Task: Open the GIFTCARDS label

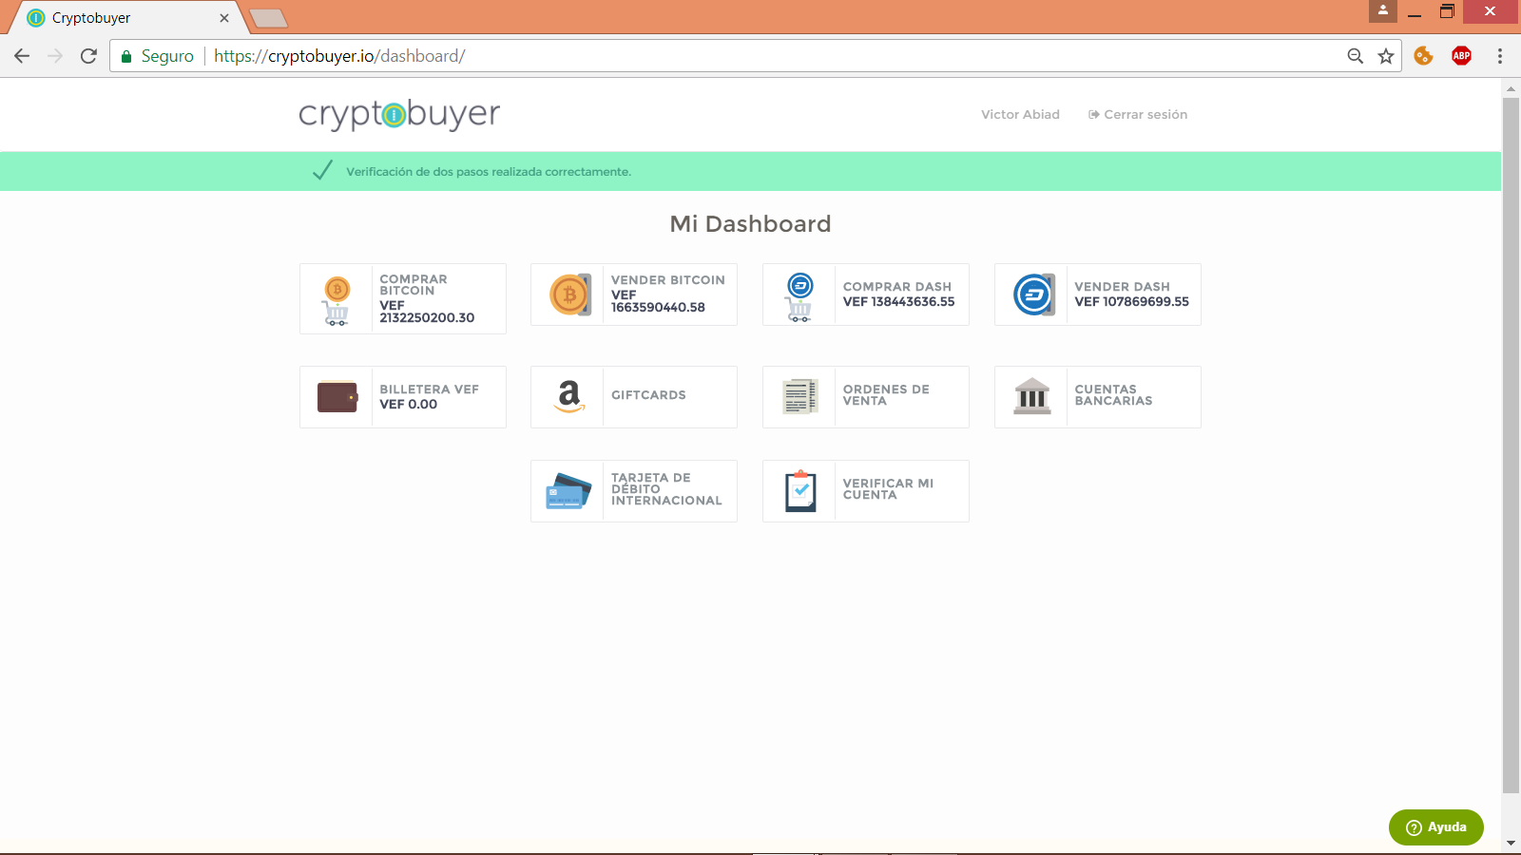Action: click(x=648, y=395)
